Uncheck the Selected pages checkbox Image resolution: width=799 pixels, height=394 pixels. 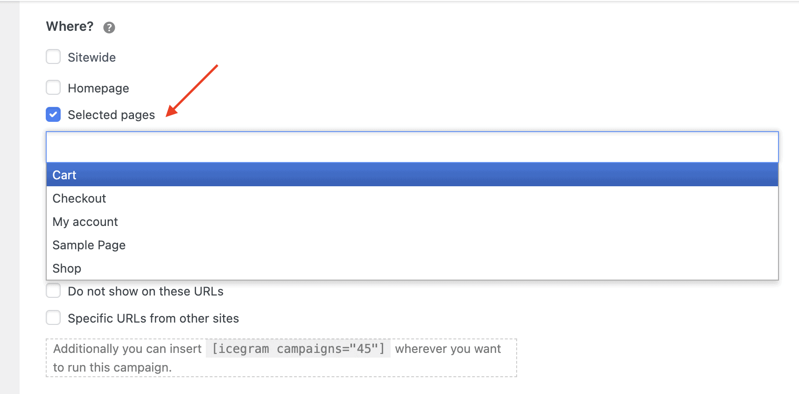coord(53,114)
